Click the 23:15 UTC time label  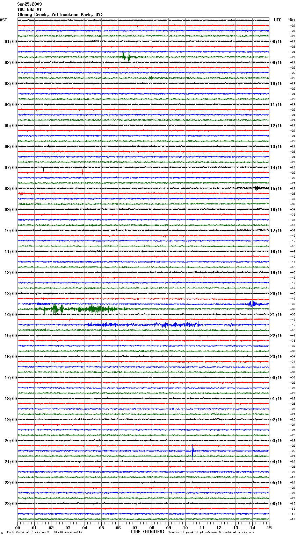[x=276, y=357]
